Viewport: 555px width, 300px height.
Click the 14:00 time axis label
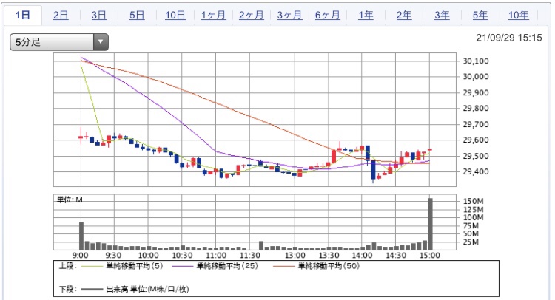pyautogui.click(x=362, y=256)
